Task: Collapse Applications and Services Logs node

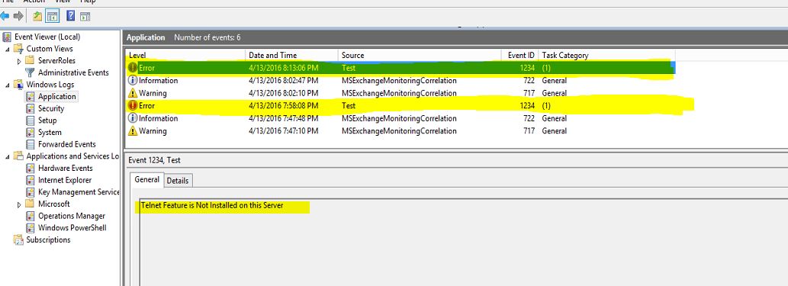Action: click(8, 157)
